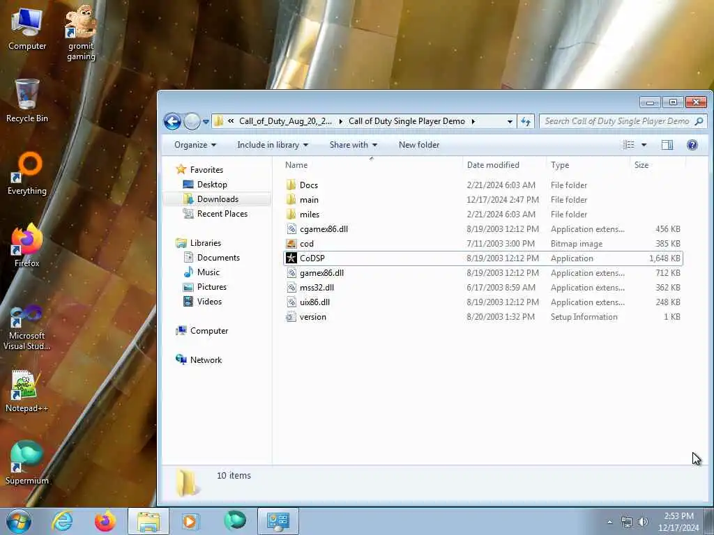The height and width of the screenshot is (535, 714).
Task: Select the Pictures library
Action: pyautogui.click(x=212, y=286)
